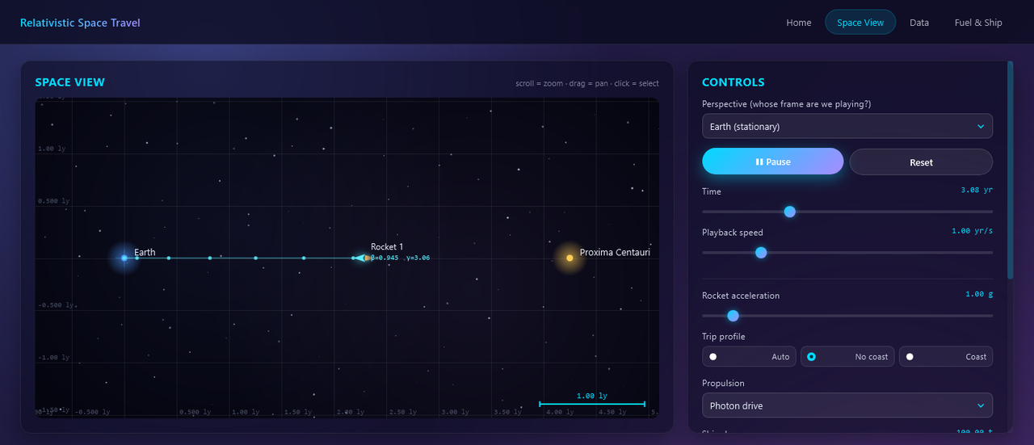Open the Fuel & Ship tab

click(x=978, y=23)
